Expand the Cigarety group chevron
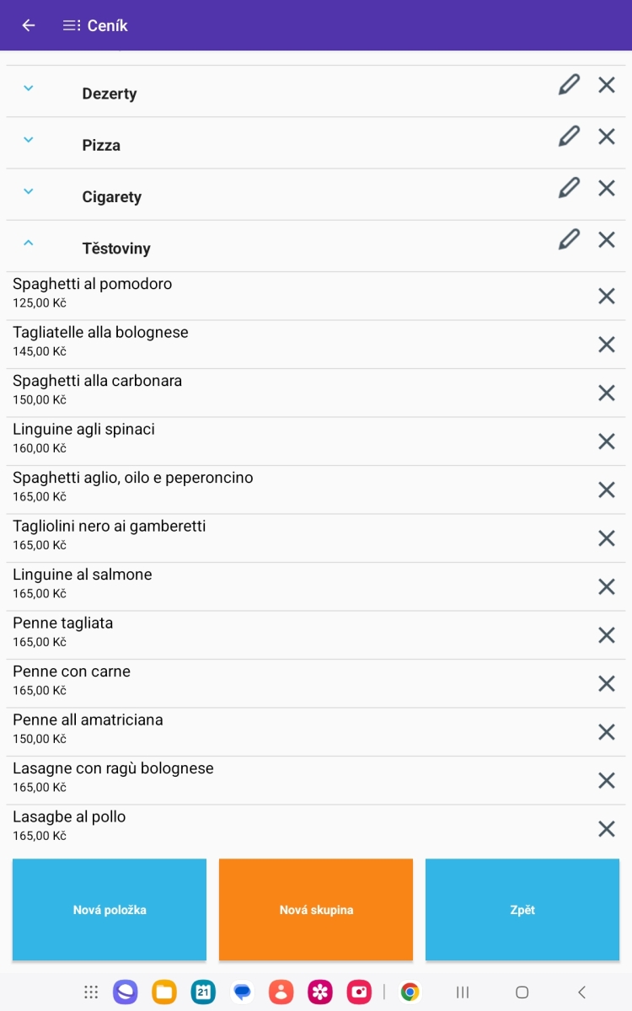 point(28,191)
